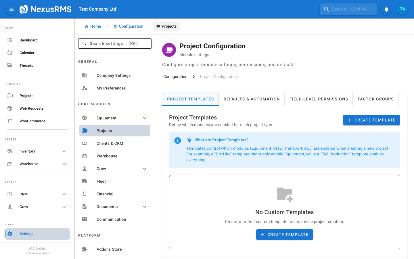Image resolution: width=414 pixels, height=259 pixels.
Task: Open Calendar from the sidebar
Action: pos(27,53)
